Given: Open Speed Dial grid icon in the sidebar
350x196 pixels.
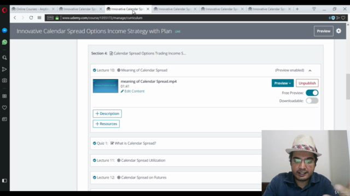Looking at the screenshot, I should click(4, 96).
